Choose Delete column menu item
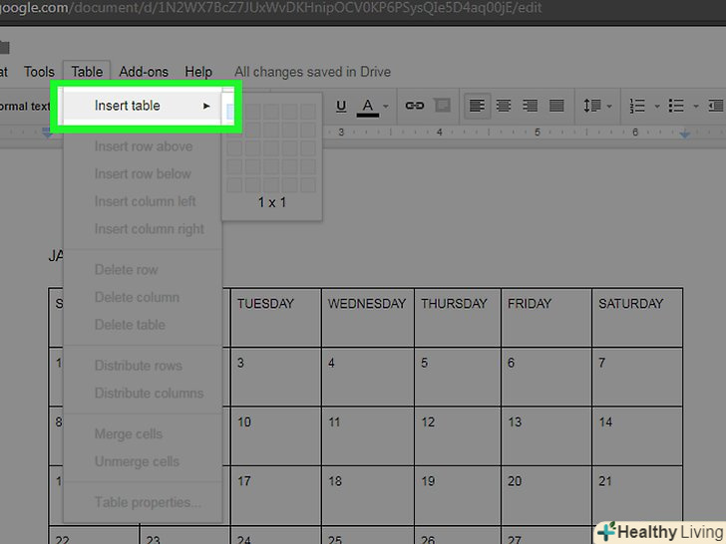The image size is (726, 544). pyautogui.click(x=143, y=297)
